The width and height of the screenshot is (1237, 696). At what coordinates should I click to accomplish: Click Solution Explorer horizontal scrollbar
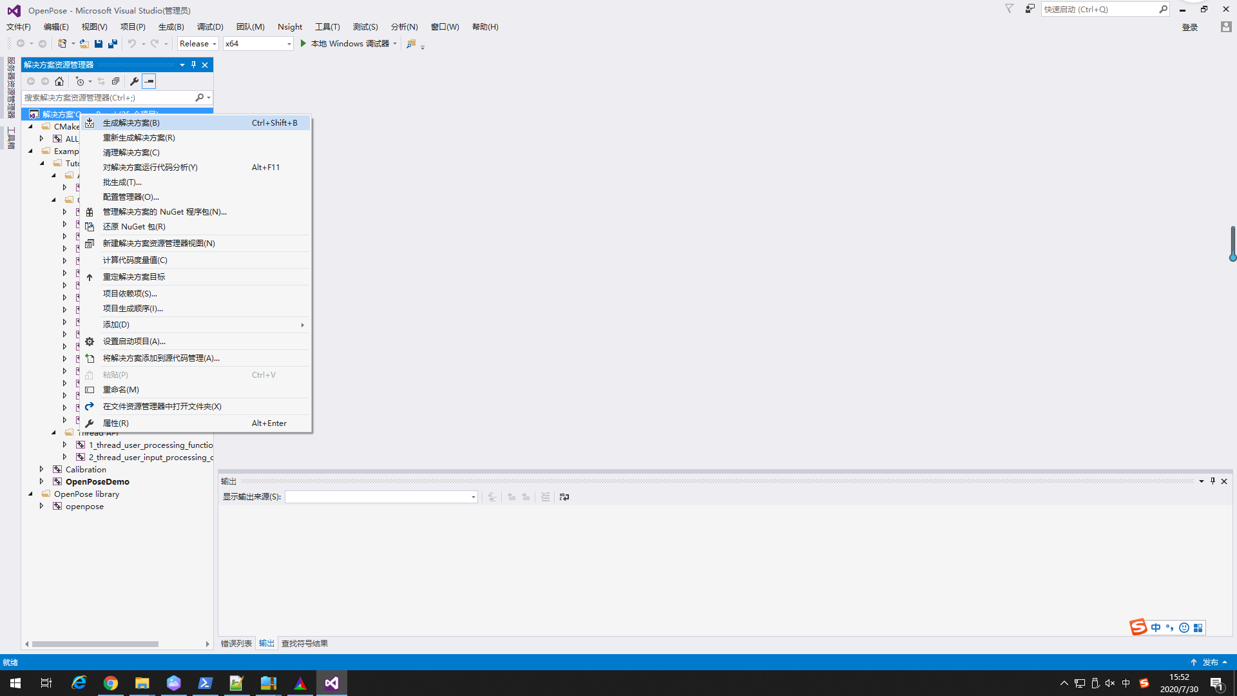(95, 644)
